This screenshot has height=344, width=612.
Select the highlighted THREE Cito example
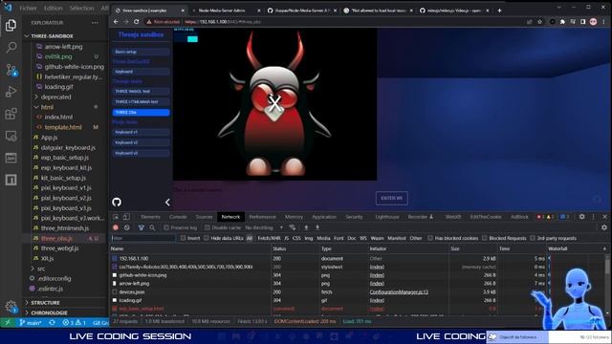(142, 113)
